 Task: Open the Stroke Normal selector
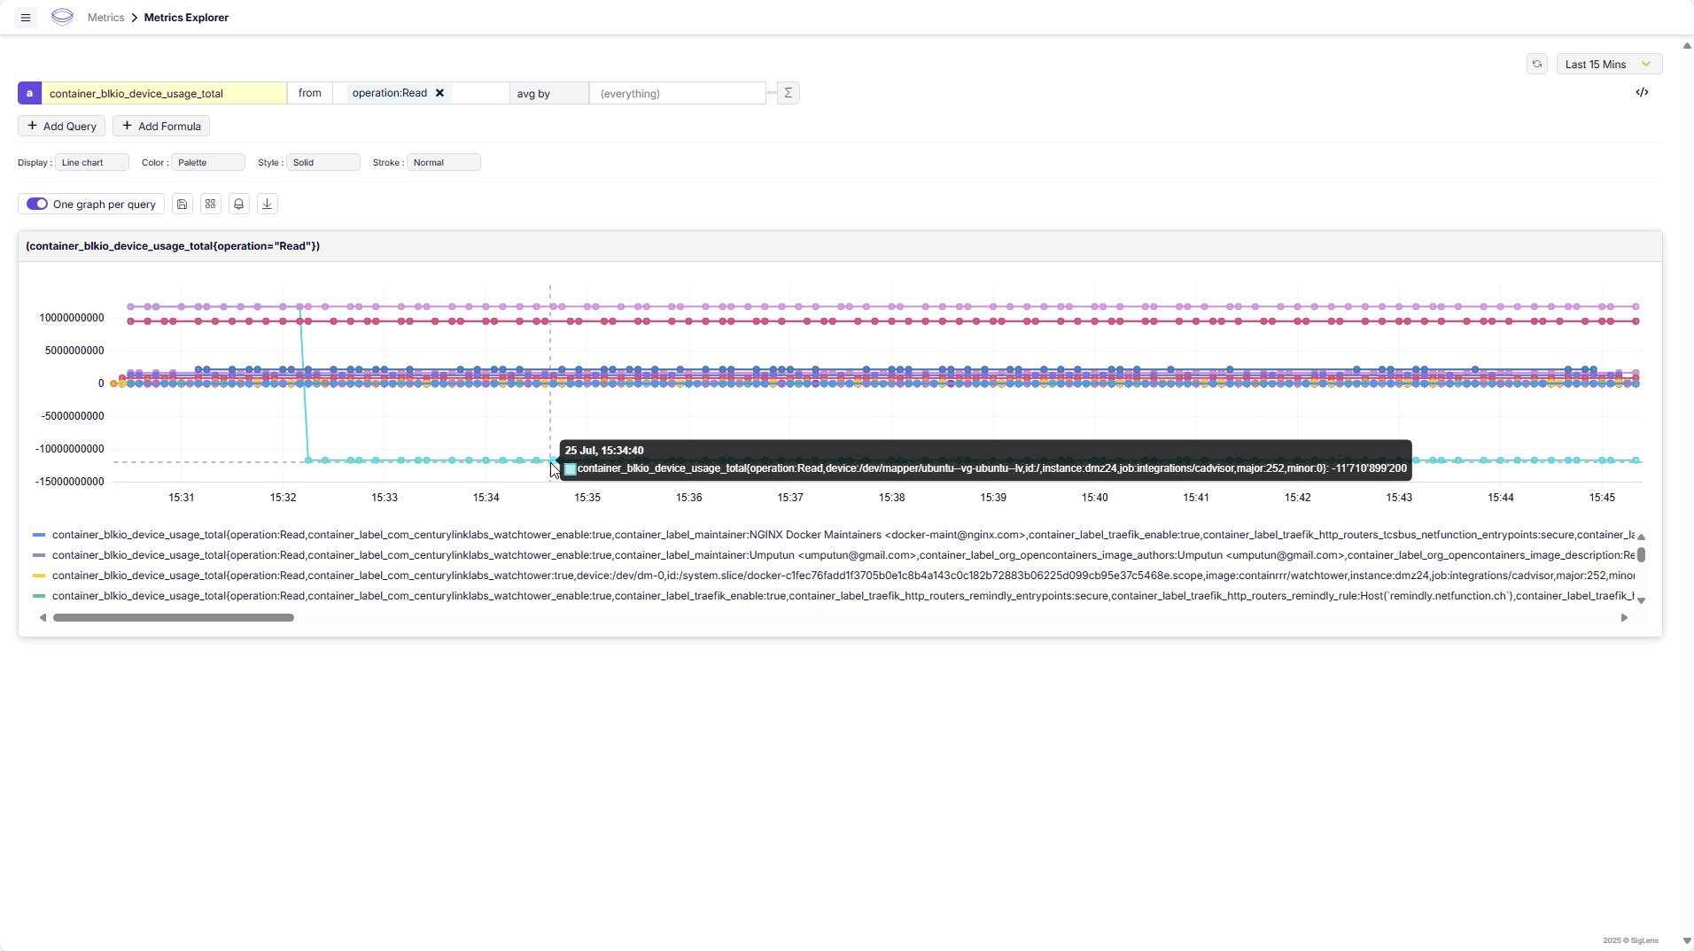click(x=443, y=162)
